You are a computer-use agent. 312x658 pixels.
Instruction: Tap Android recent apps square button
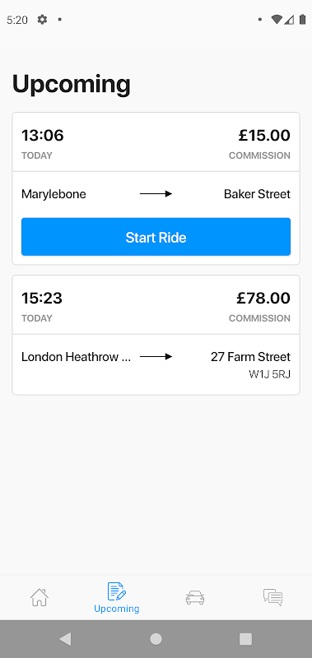[245, 639]
